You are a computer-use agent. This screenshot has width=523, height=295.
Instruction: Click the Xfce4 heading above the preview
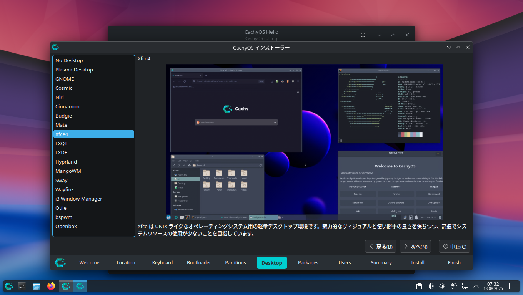coord(144,58)
